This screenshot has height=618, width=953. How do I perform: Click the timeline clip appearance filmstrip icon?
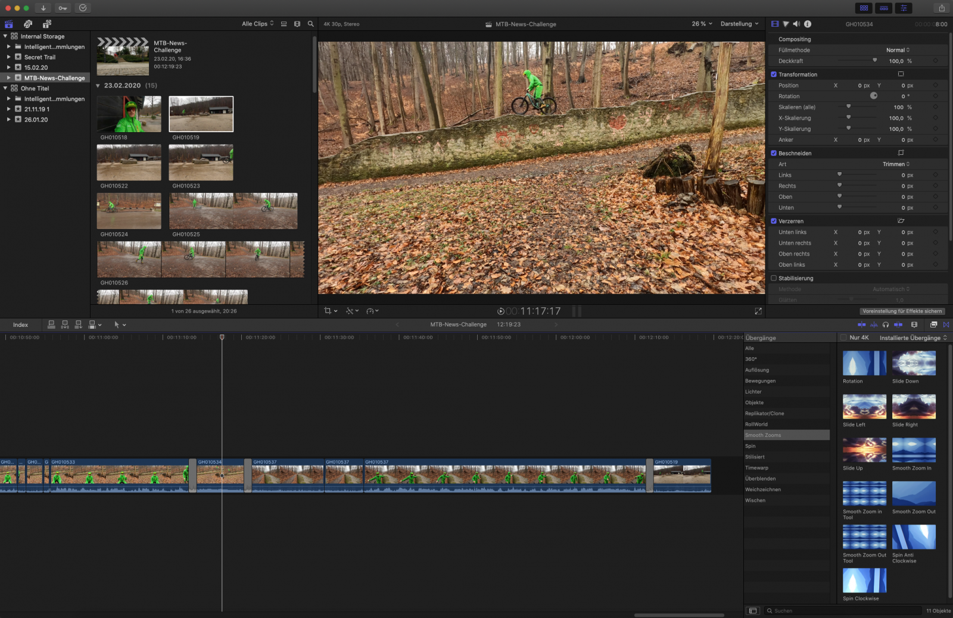[914, 324]
